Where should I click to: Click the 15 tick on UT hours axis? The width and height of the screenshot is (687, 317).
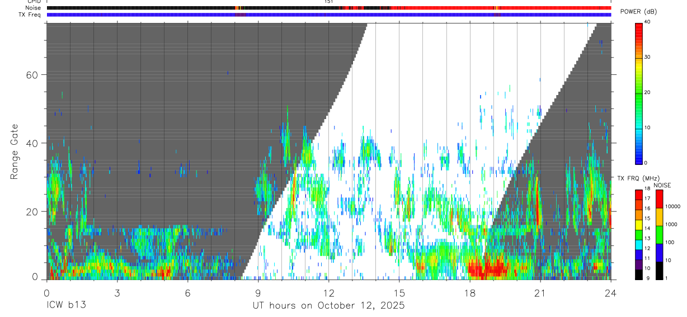tap(399, 293)
